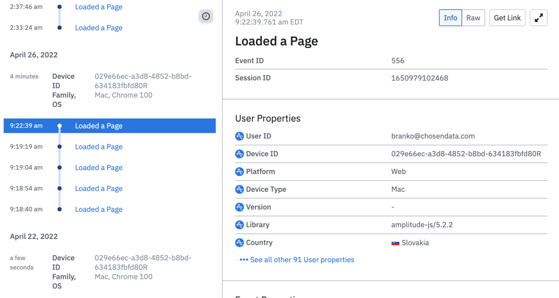Screen dimensions: 559x298
Task: Click the Event ID value 556
Action: 398,61
